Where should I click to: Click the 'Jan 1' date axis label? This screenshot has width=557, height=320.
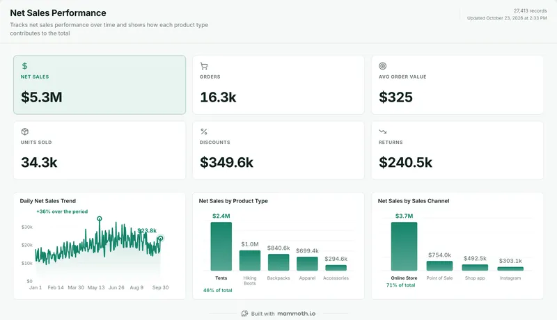36,287
